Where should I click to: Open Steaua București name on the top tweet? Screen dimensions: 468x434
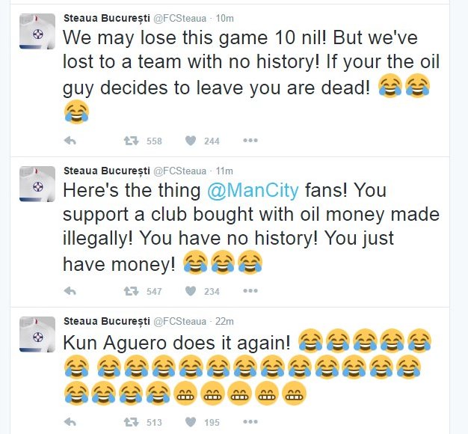(x=107, y=18)
